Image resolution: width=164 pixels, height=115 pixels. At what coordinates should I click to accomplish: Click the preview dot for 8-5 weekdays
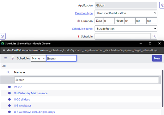[9, 106]
